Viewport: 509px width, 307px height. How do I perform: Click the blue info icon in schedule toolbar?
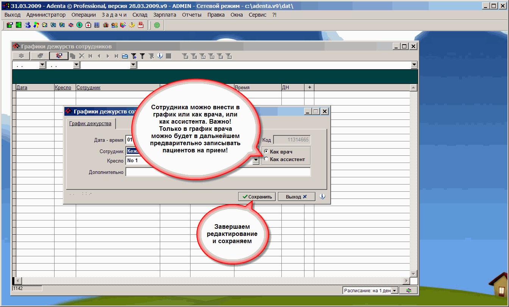click(x=160, y=56)
